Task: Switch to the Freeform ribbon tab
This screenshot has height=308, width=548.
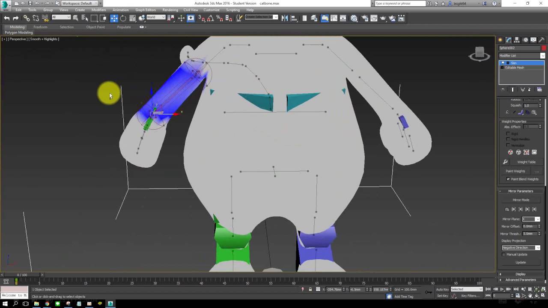Action: (40, 27)
